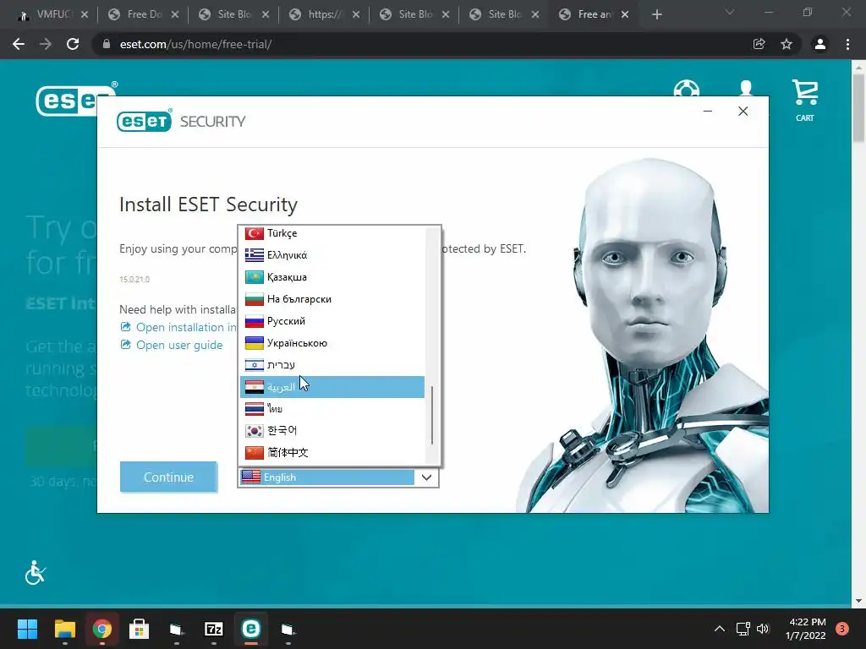The height and width of the screenshot is (649, 866).
Task: Pick На български language option
Action: (332, 299)
